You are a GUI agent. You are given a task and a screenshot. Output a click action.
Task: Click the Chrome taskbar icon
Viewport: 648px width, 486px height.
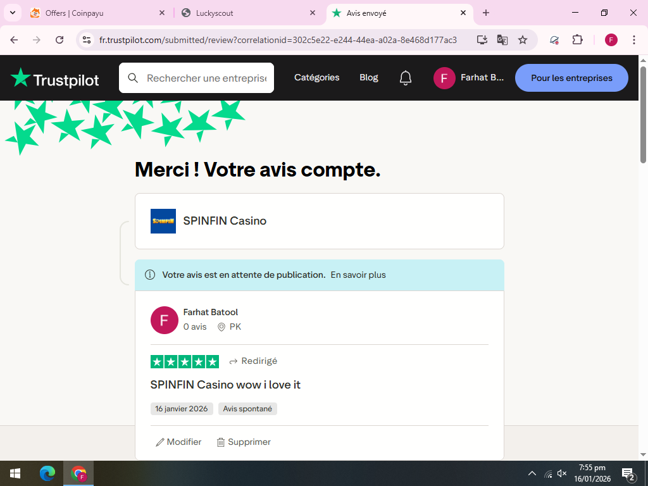coord(78,473)
